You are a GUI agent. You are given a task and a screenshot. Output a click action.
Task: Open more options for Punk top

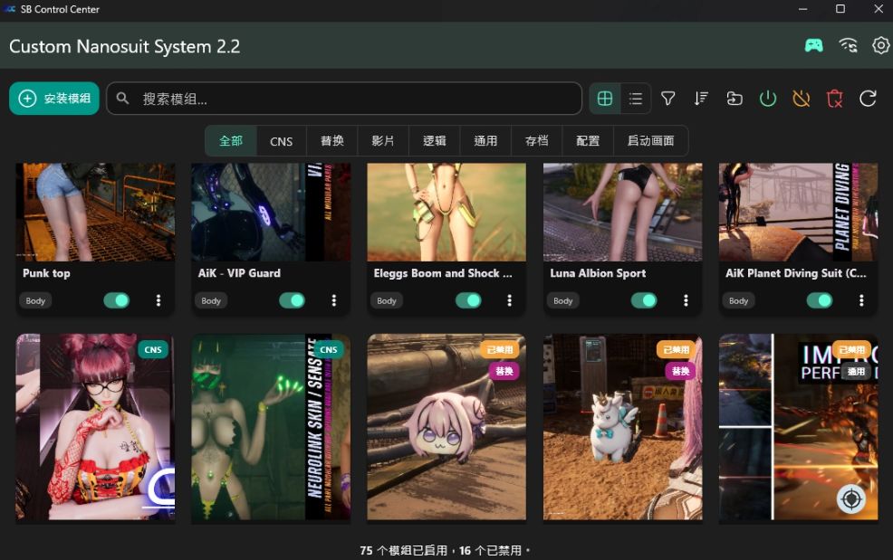point(158,300)
